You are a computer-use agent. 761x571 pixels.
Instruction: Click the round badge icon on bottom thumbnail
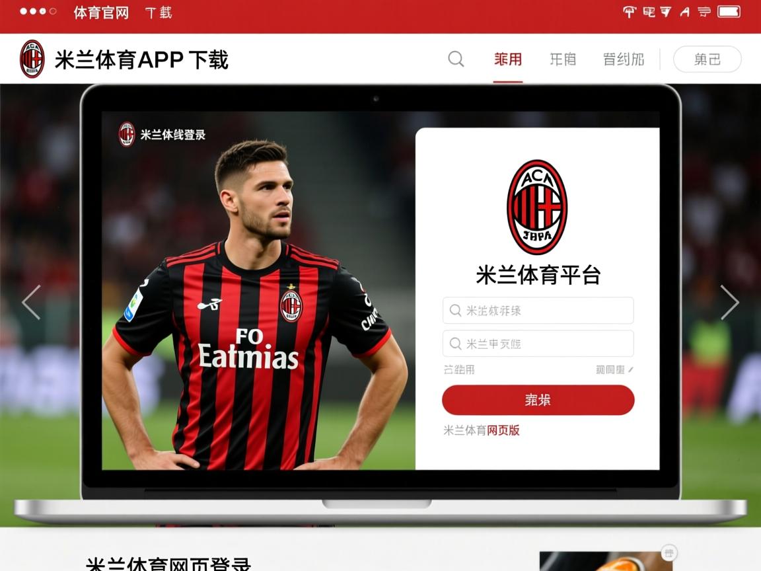point(669,553)
